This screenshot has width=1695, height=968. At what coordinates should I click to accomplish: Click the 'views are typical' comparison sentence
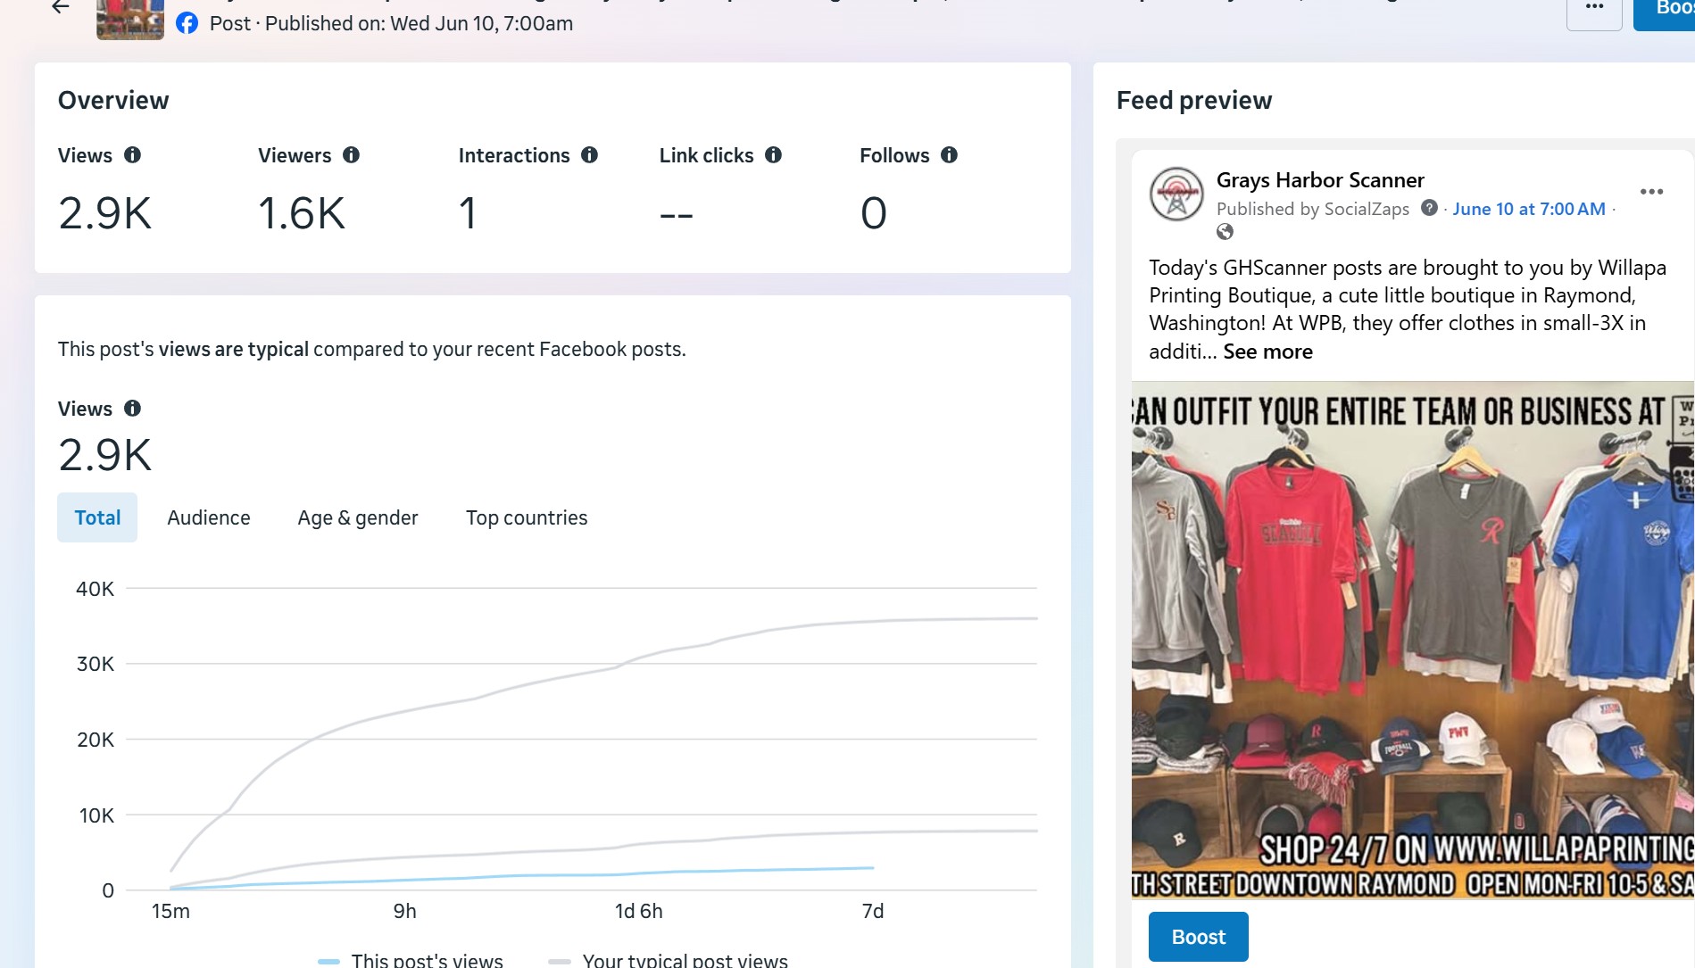click(x=372, y=349)
